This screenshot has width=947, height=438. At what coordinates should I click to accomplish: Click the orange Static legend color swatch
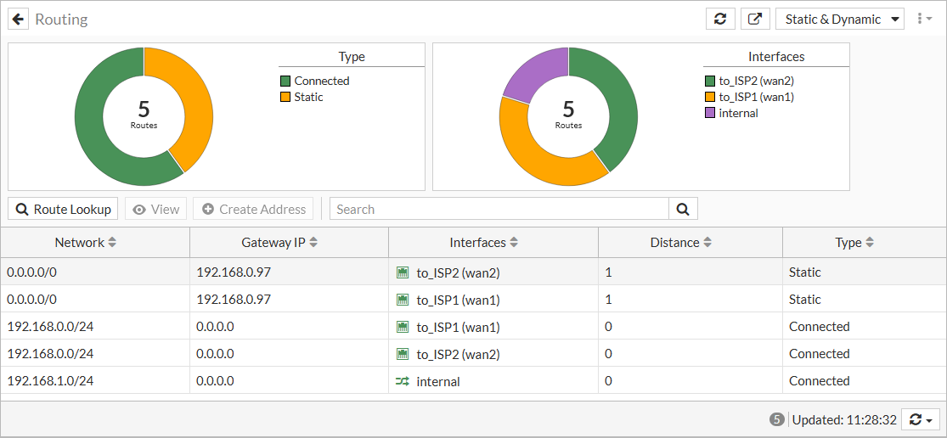(x=285, y=97)
